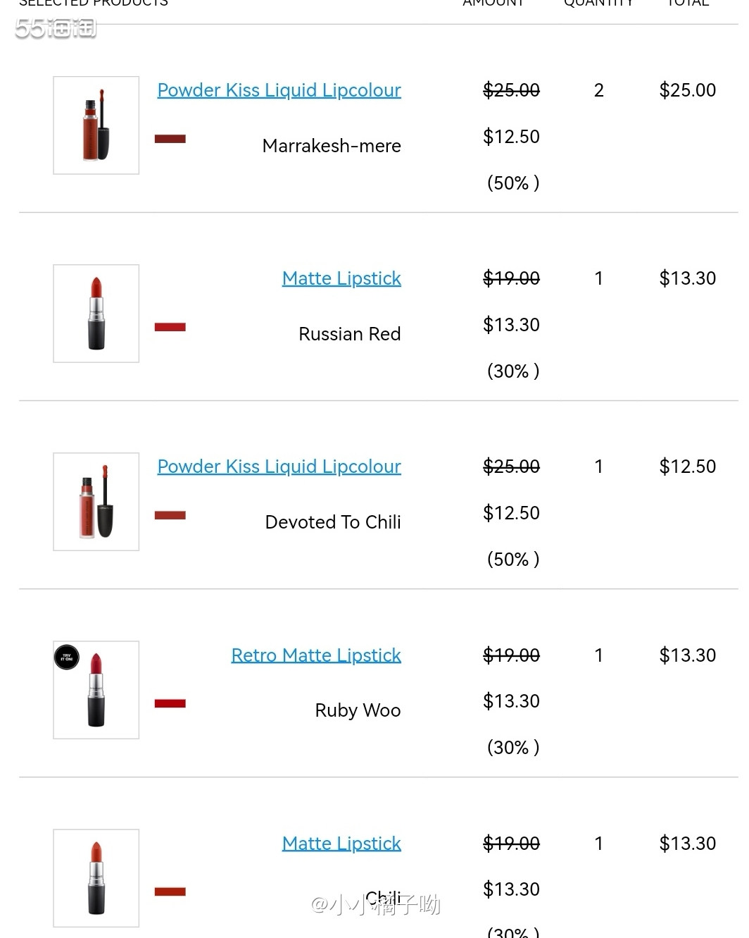The width and height of the screenshot is (749, 938).
Task: Open the Matte Lipstick link for Russian Red
Action: click(x=341, y=278)
